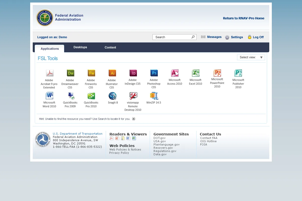Click the Department of Transportation logo
302x201 pixels.
(x=43, y=139)
